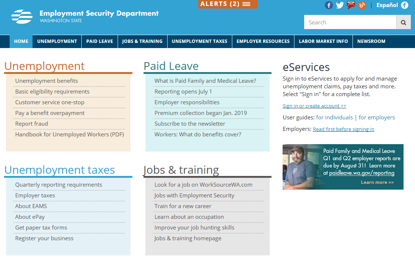The width and height of the screenshot is (415, 258).
Task: Open What is Paid Family and Medical Leave
Action: (x=205, y=81)
